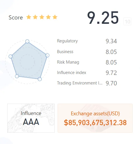
Task: Click the Business score label
Action: tap(65, 52)
